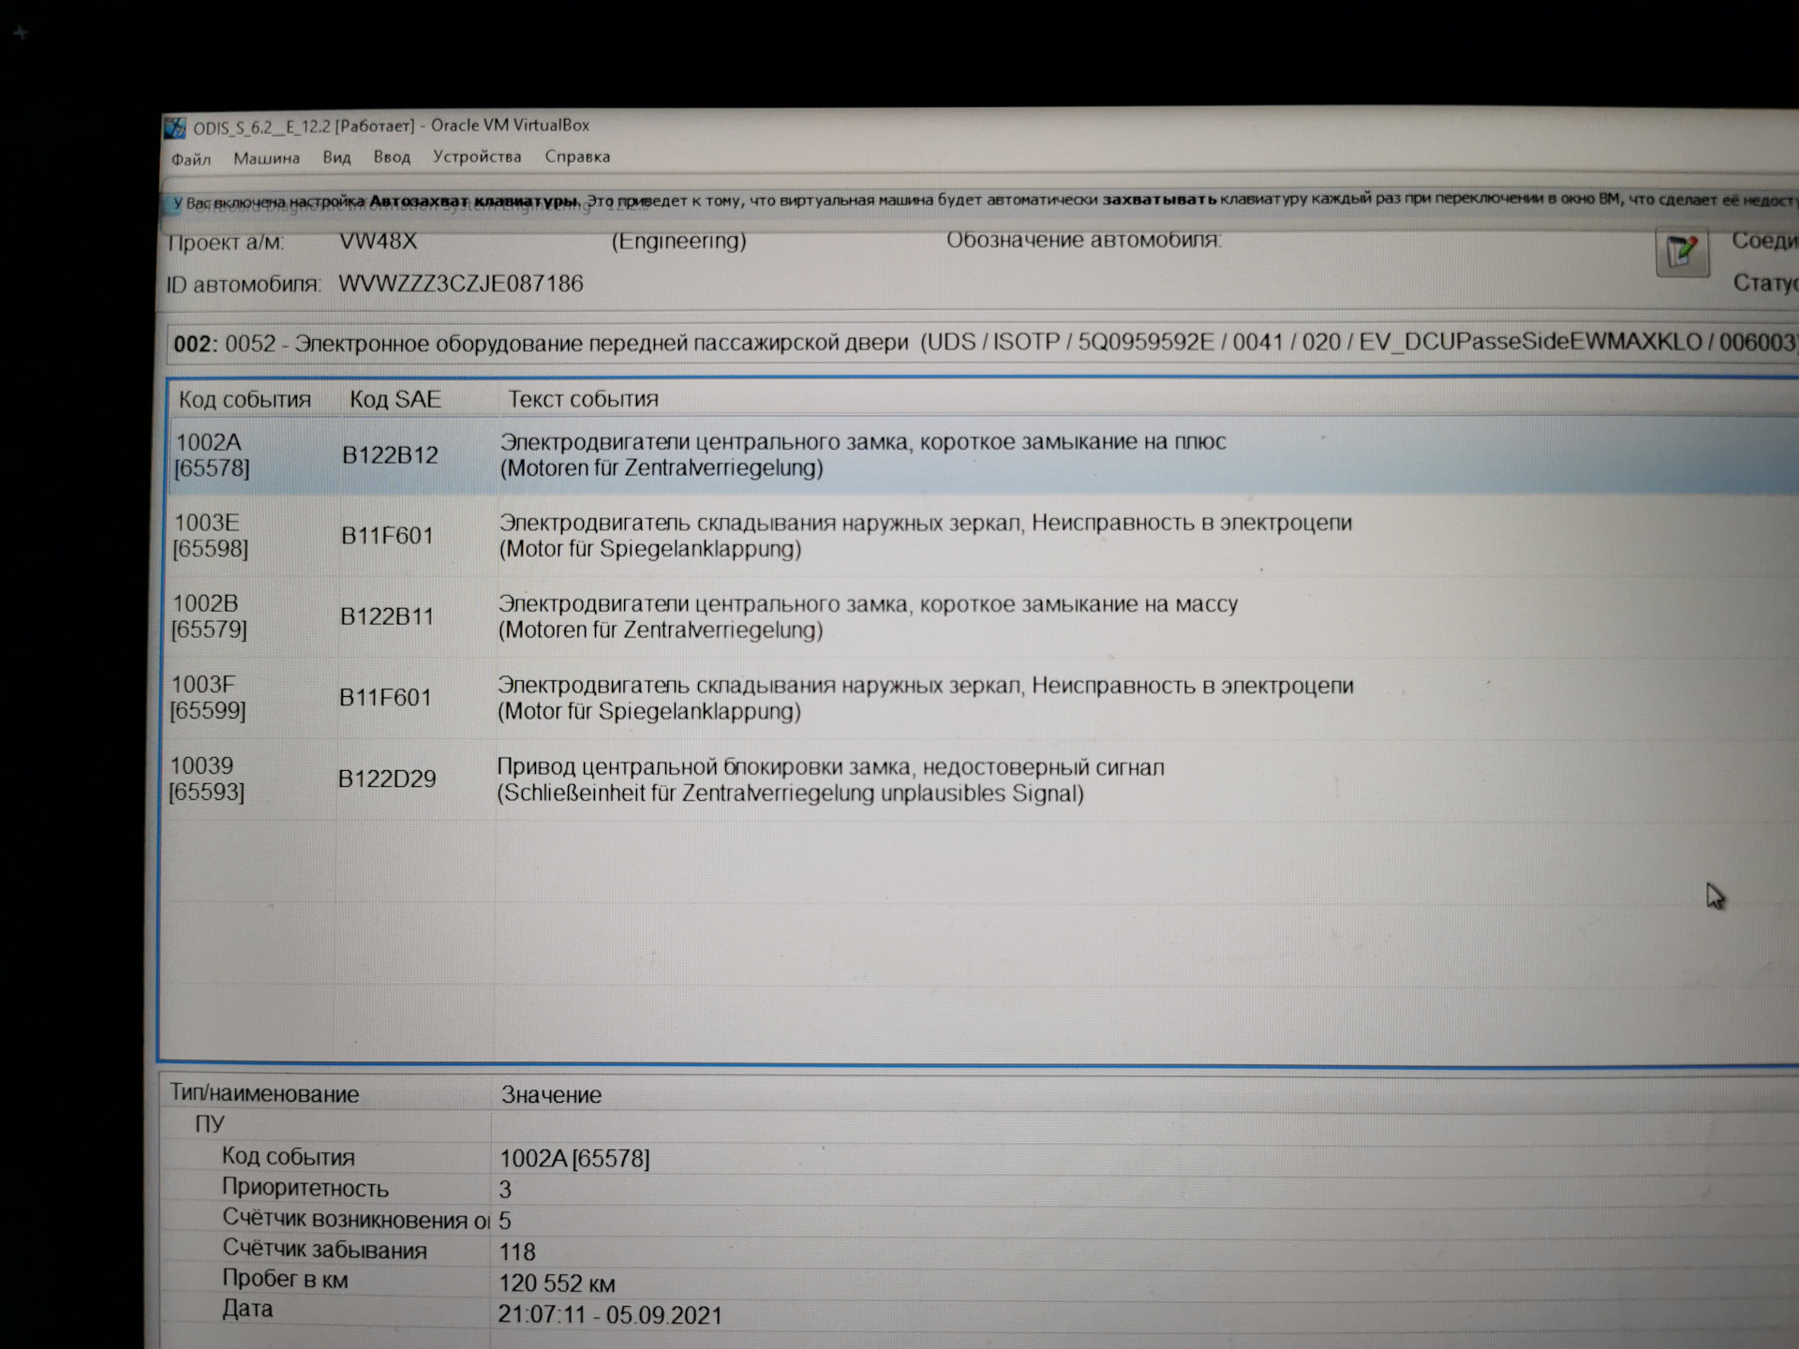Screen dimensions: 1799x1349
Task: Click SAE code B122B11
Action: coord(387,616)
